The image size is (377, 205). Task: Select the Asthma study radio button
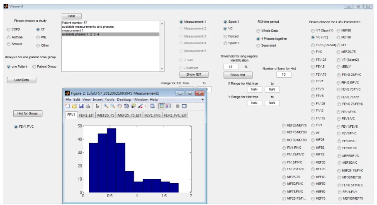(x=9, y=37)
